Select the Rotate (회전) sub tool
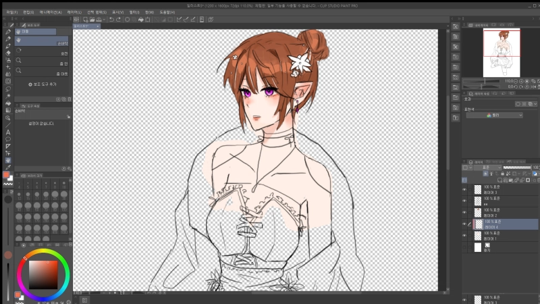The image size is (540, 304). (x=42, y=51)
